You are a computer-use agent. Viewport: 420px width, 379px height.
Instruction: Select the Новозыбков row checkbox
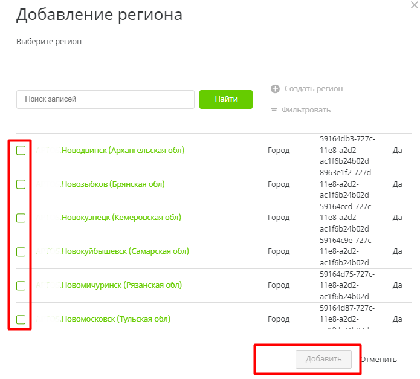(21, 184)
